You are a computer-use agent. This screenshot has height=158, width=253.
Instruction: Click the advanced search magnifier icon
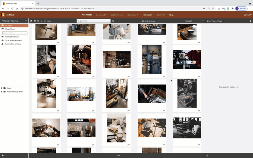click(113, 21)
